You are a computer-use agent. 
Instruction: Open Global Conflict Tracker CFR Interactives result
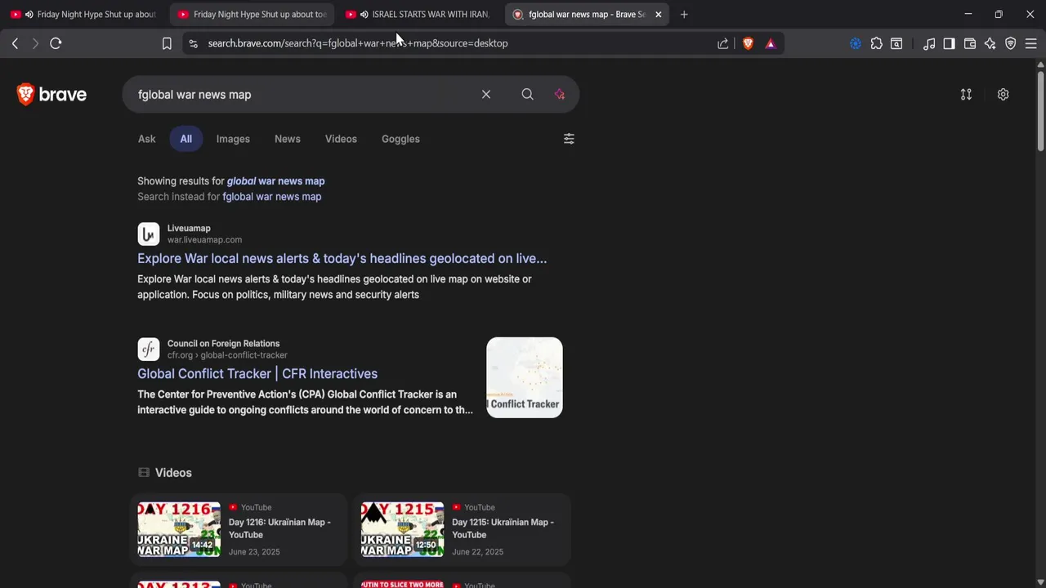(x=257, y=374)
